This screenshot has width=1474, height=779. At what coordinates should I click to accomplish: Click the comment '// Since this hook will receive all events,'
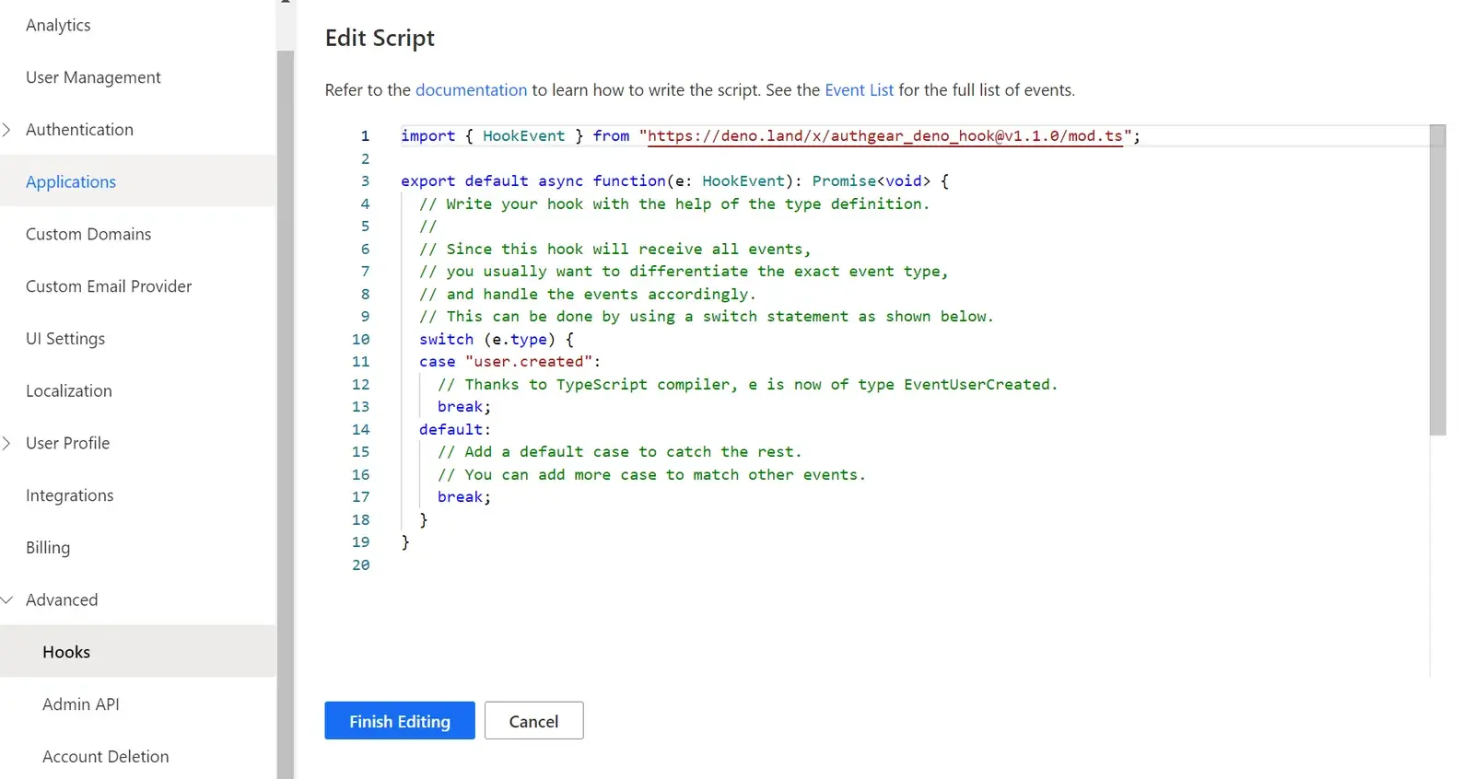614,250
